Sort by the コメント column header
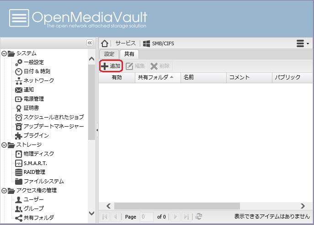314x225 pixels. coord(249,77)
